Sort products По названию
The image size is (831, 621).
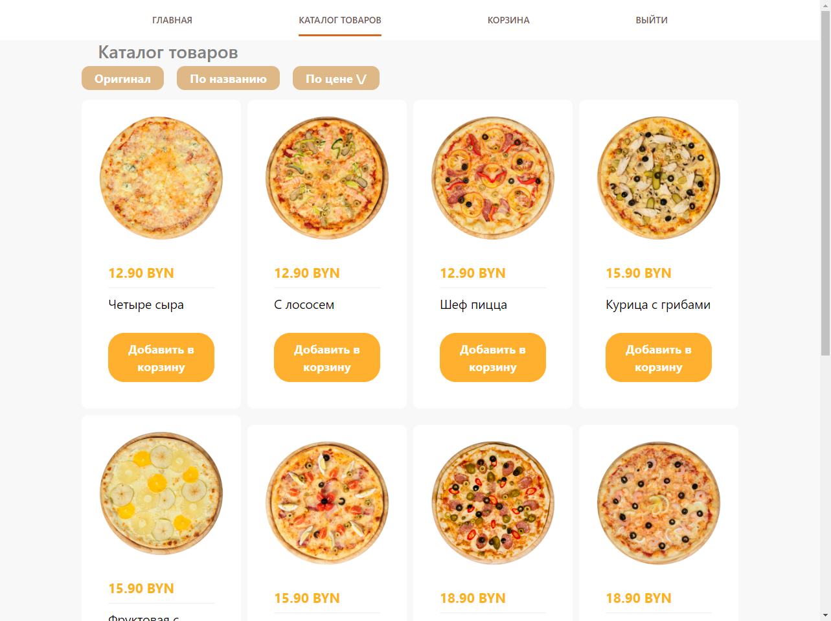coord(228,78)
